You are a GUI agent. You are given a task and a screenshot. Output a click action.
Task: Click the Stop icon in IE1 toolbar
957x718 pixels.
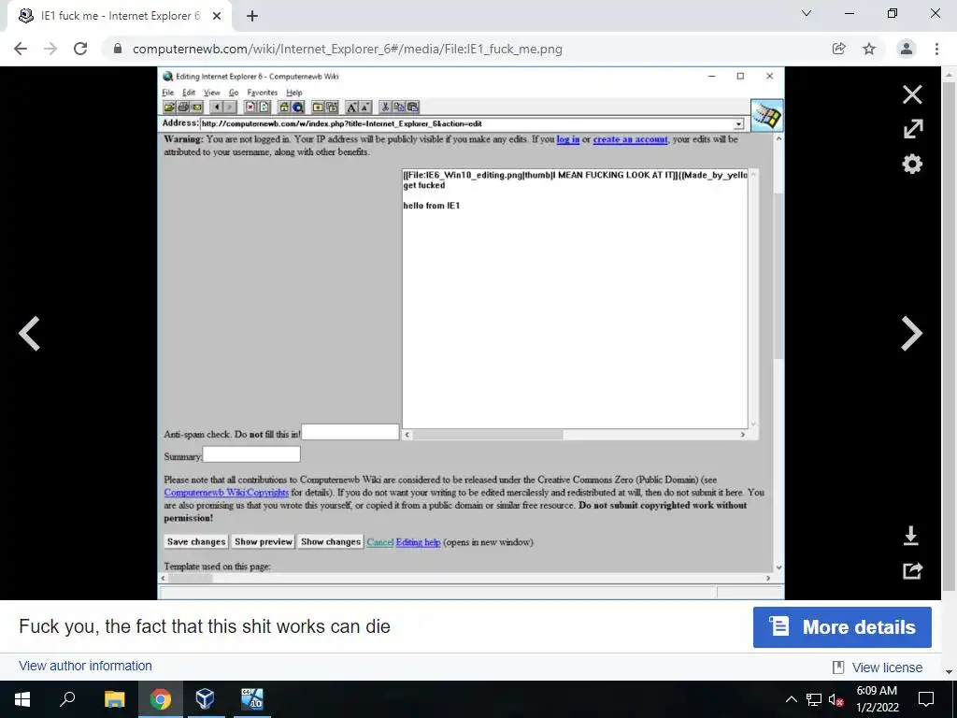click(250, 108)
